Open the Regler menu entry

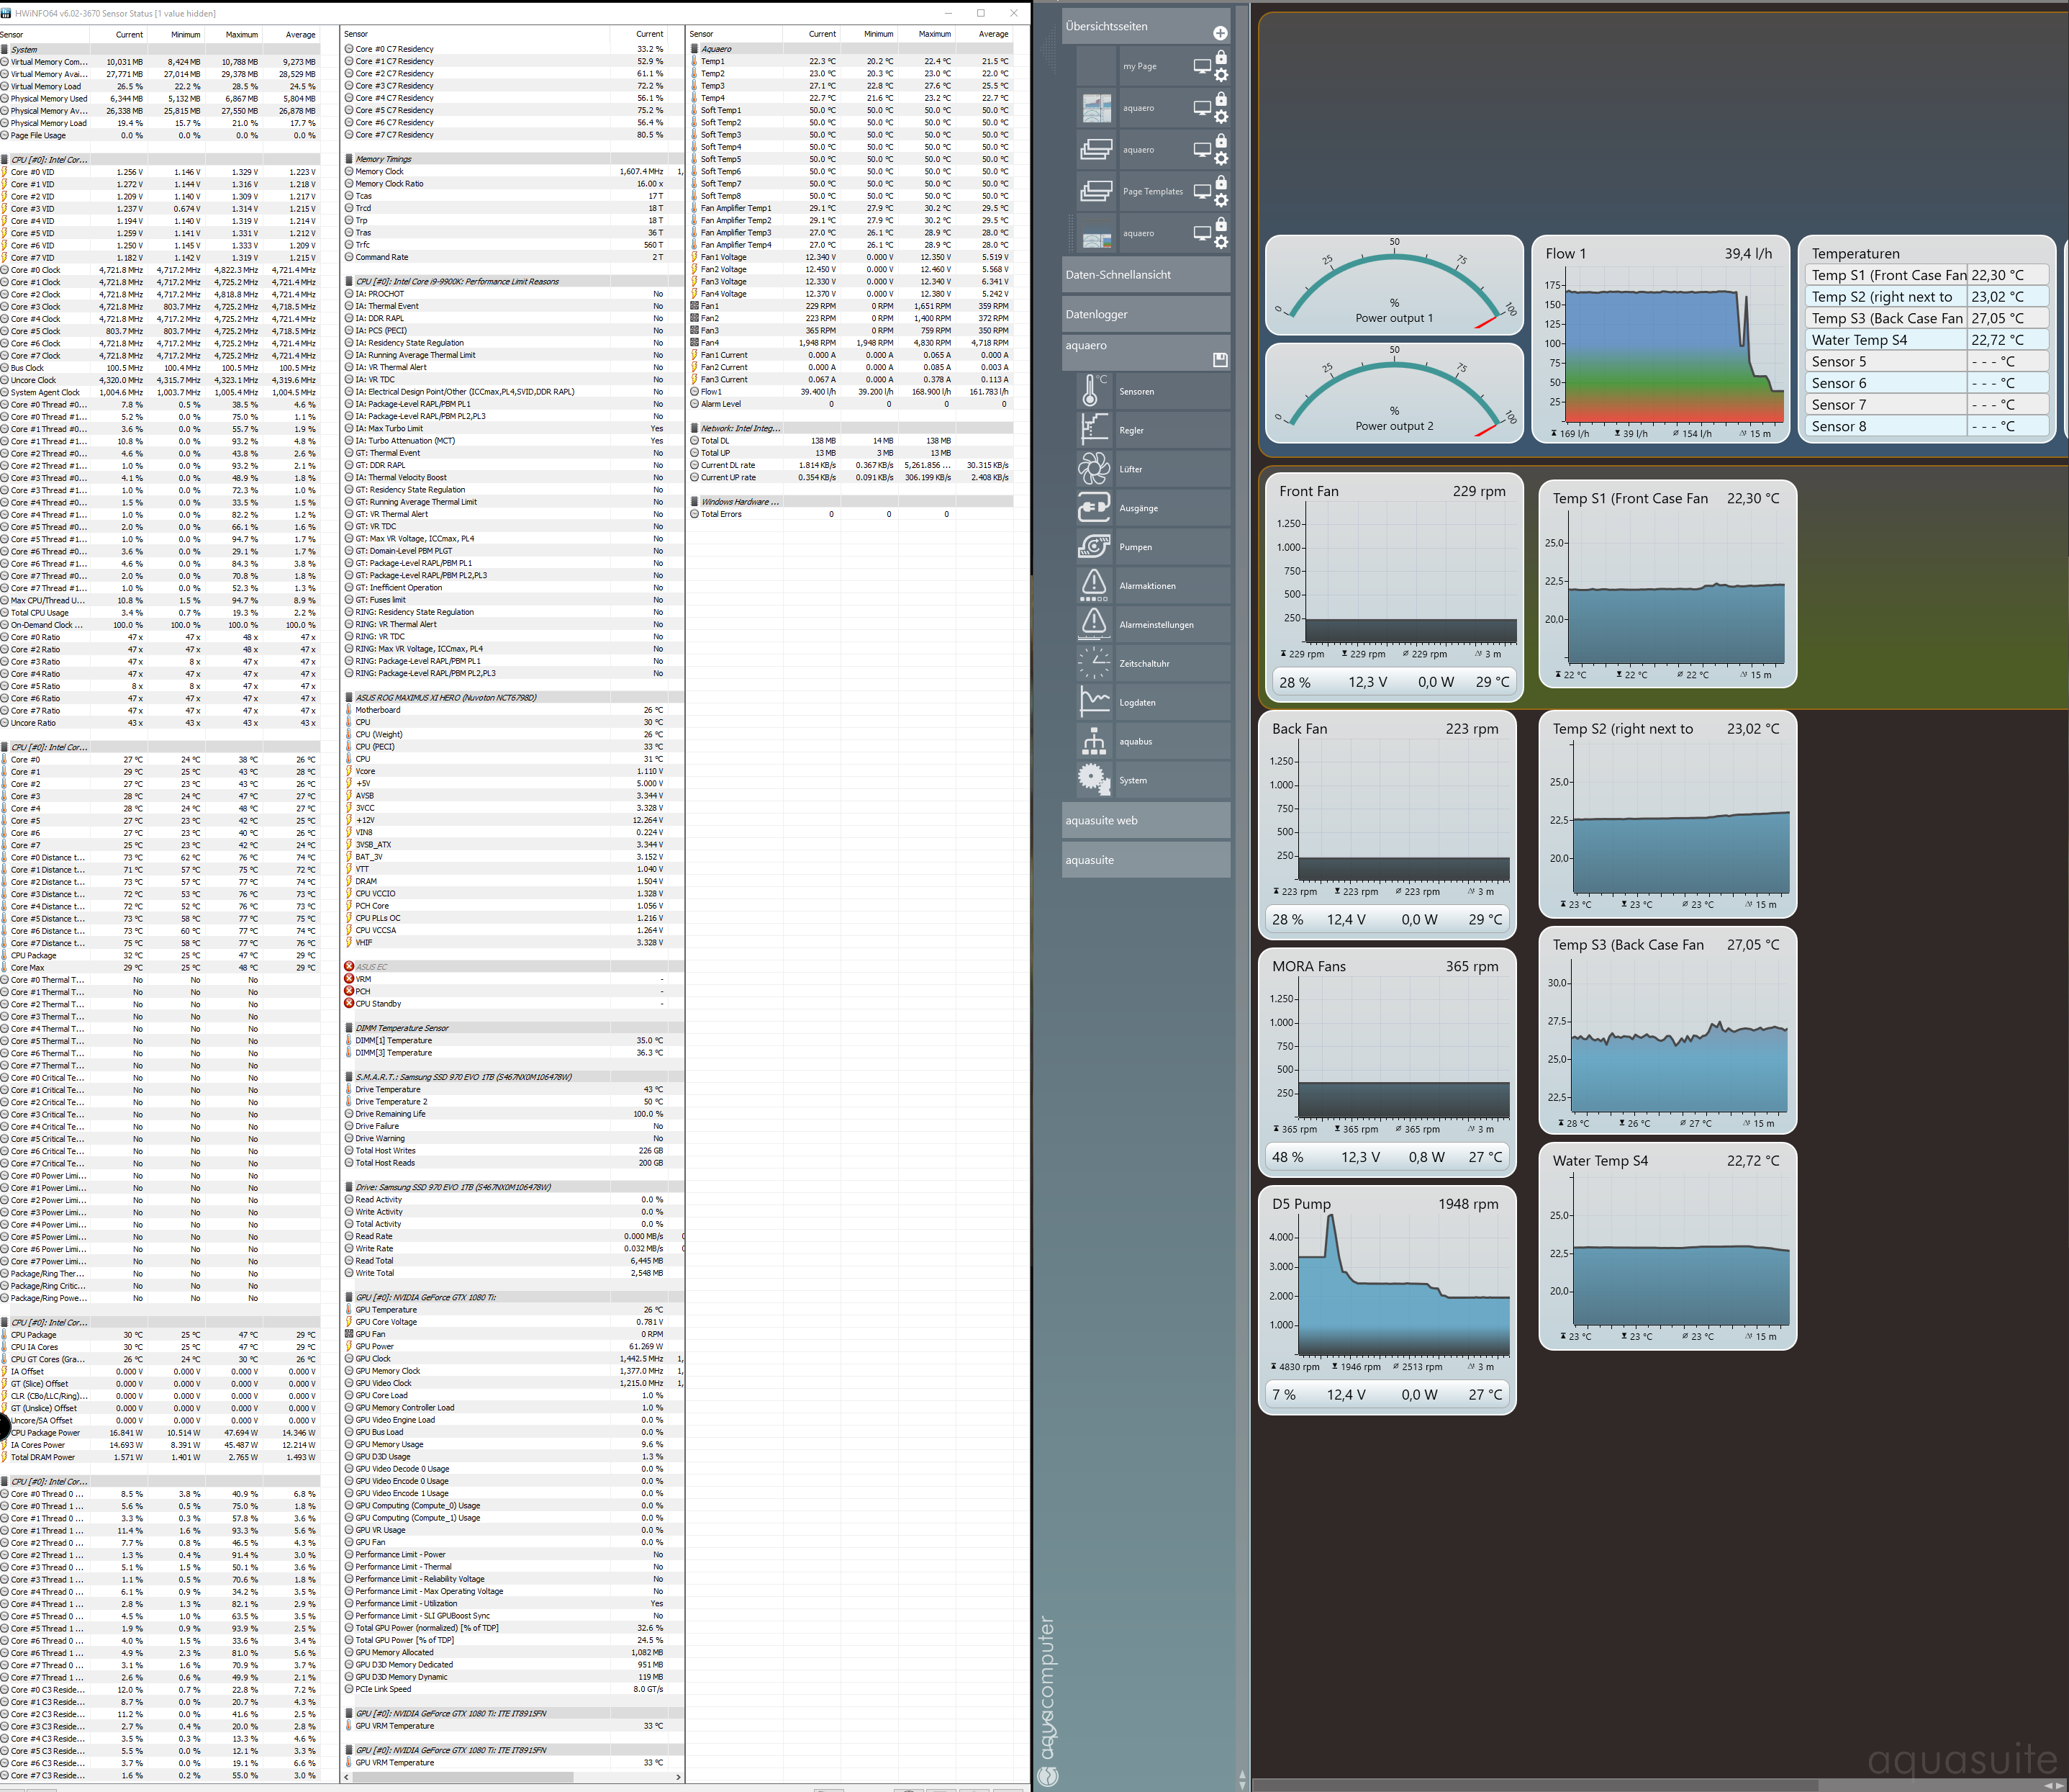[1131, 430]
